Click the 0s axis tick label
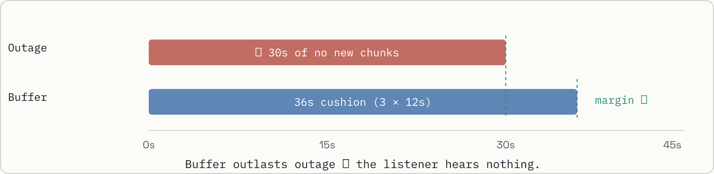 (x=149, y=145)
